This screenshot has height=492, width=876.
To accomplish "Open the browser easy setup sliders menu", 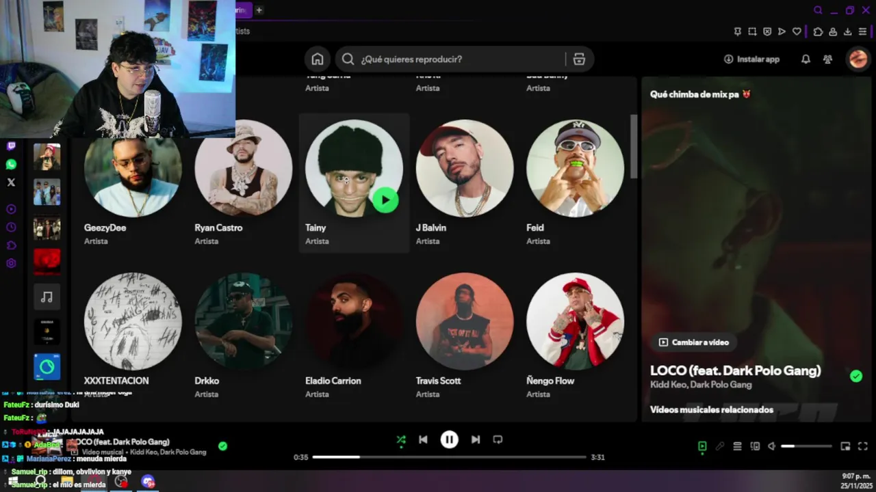I will click(862, 31).
